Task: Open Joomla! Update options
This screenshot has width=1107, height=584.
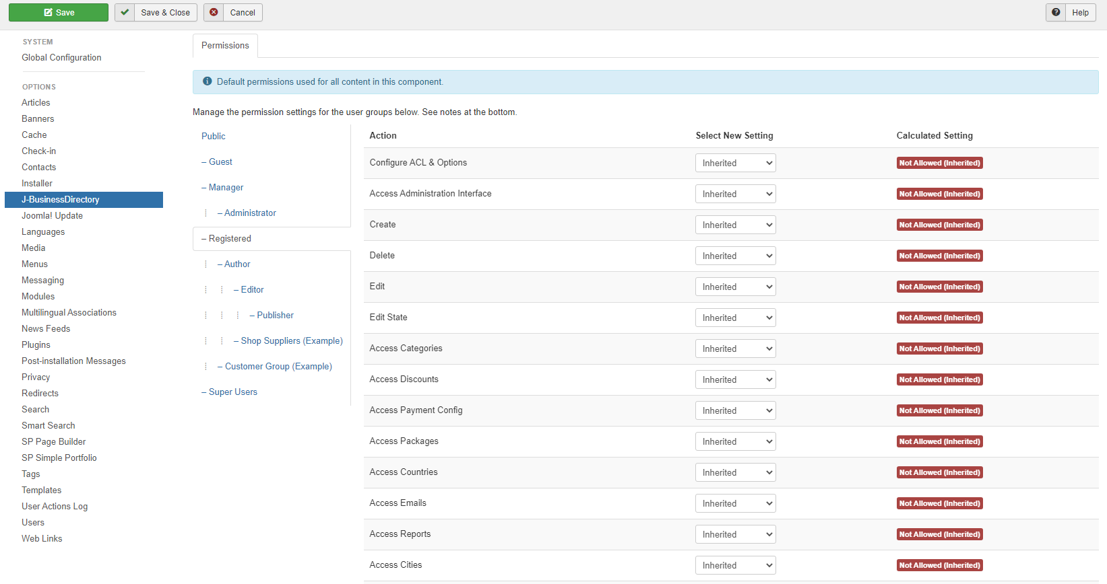Action: point(52,216)
